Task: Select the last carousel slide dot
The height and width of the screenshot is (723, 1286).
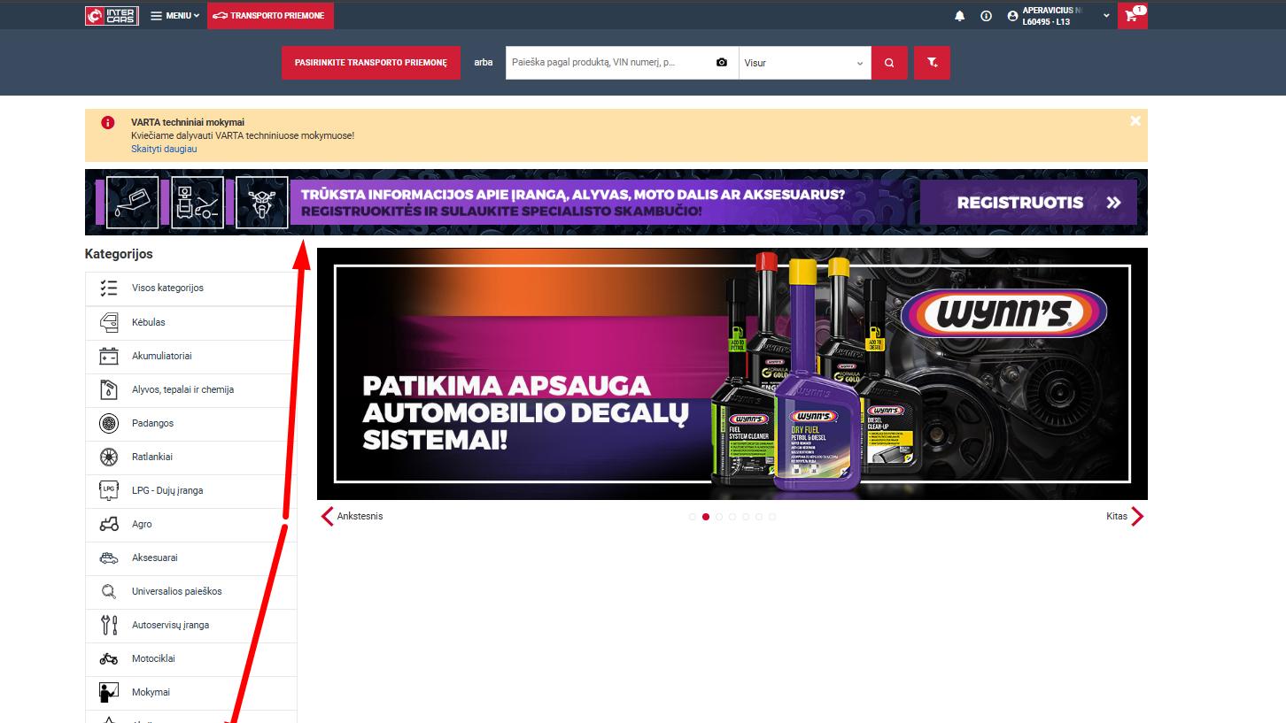Action: point(772,517)
